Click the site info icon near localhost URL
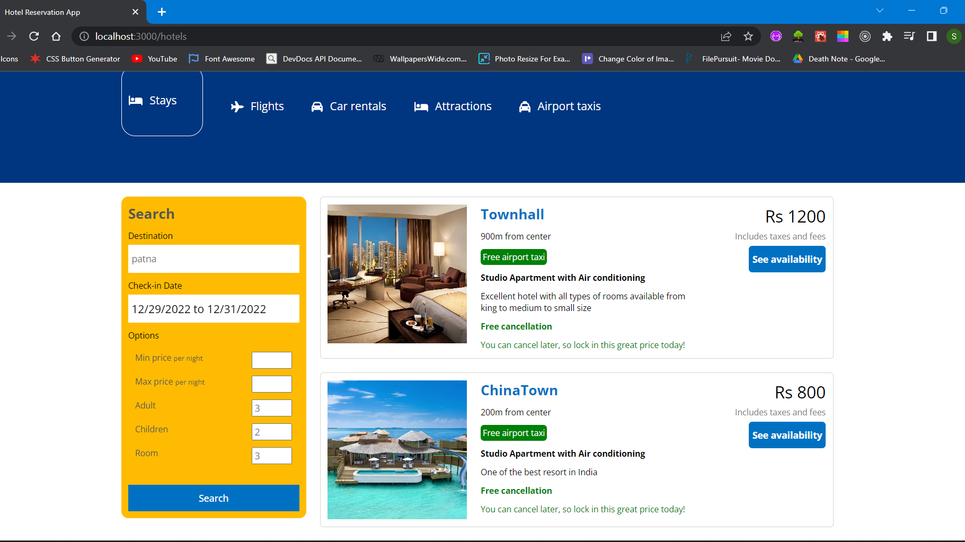965x542 pixels. tap(84, 36)
